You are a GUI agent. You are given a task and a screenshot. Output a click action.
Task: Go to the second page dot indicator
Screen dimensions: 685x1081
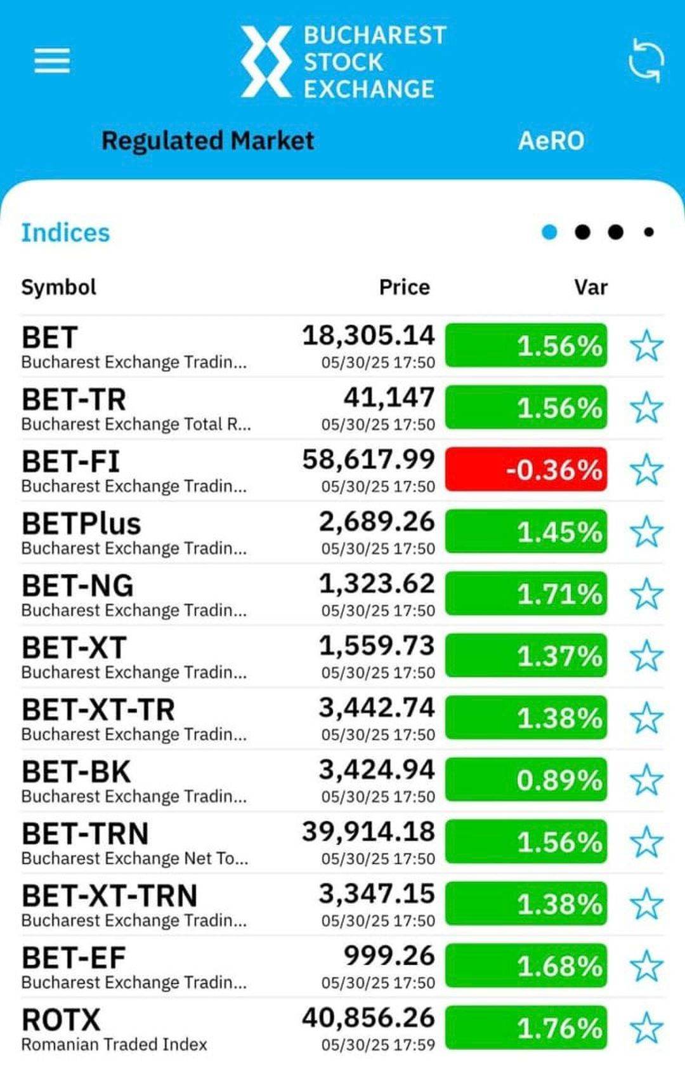[582, 232]
